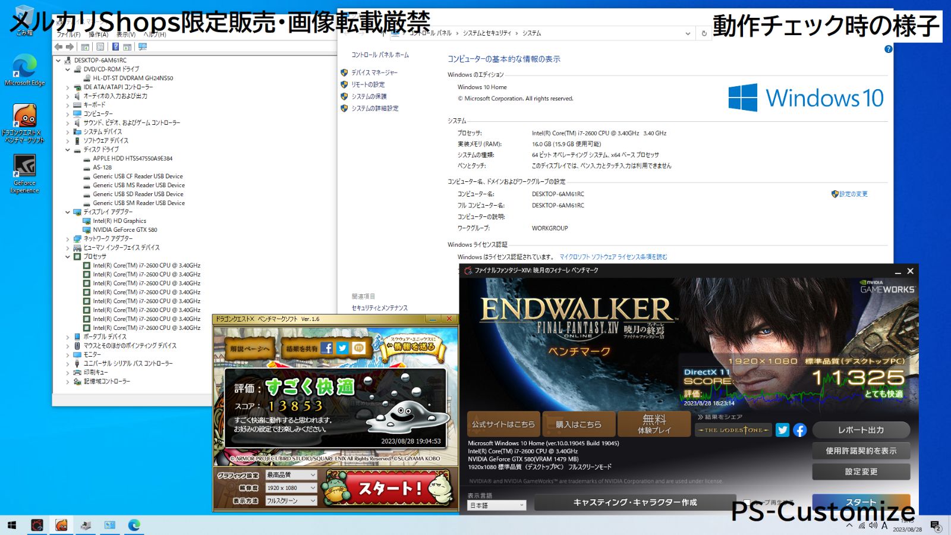Toggle the loop playback checkbox in FFXIV benchmark
This screenshot has width=951, height=535.
pyautogui.click(x=748, y=502)
